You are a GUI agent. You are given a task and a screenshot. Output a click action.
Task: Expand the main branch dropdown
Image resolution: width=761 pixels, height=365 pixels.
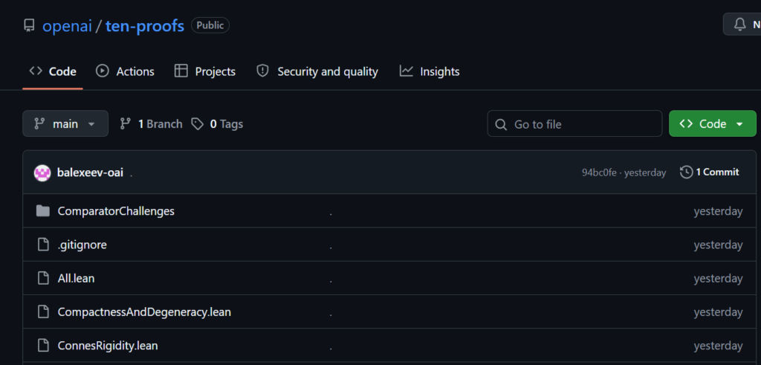[x=65, y=123]
